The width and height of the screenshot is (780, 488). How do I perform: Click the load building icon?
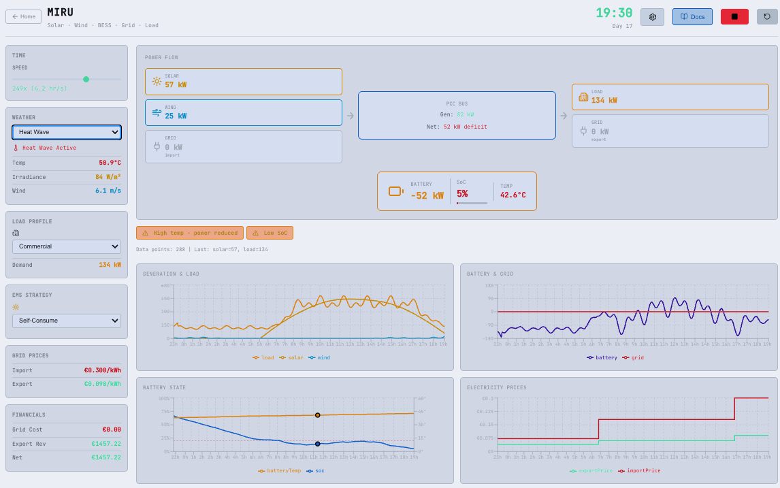point(583,97)
